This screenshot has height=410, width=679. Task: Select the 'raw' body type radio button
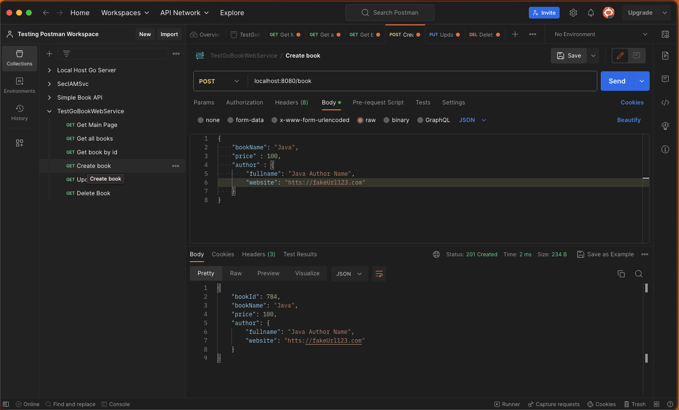coord(361,120)
